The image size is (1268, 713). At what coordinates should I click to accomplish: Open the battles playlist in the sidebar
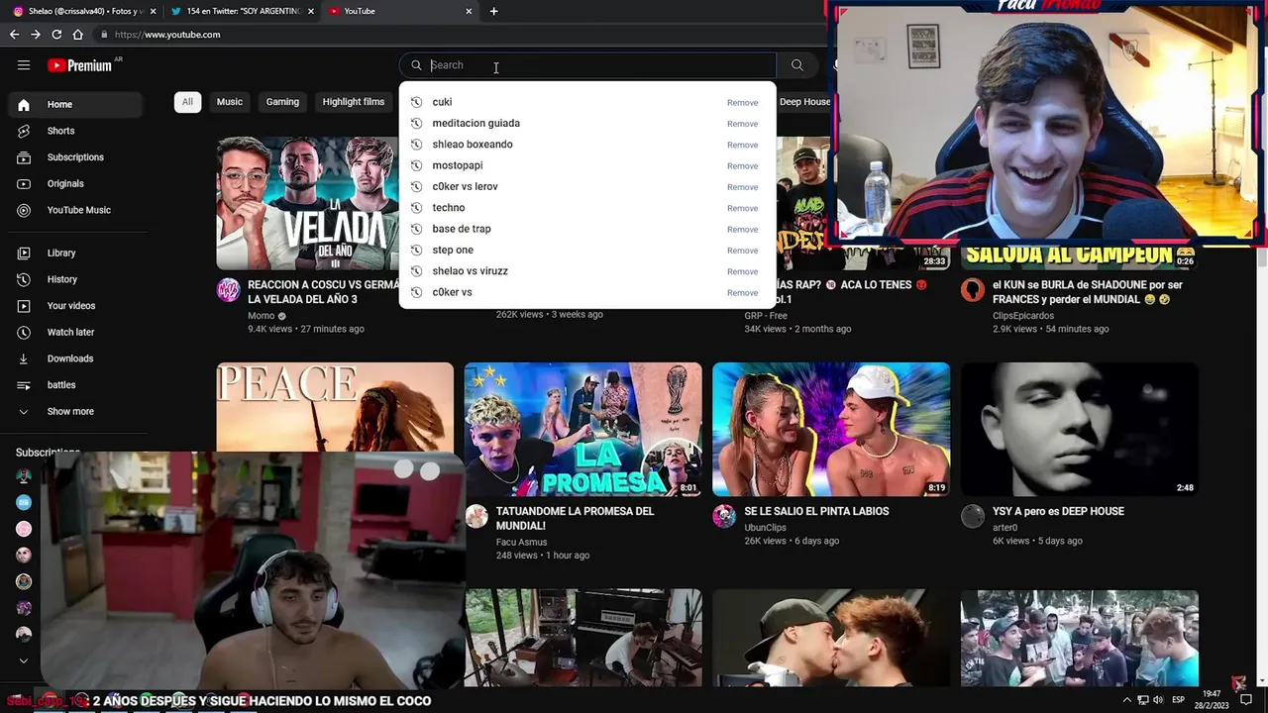[x=73, y=385]
